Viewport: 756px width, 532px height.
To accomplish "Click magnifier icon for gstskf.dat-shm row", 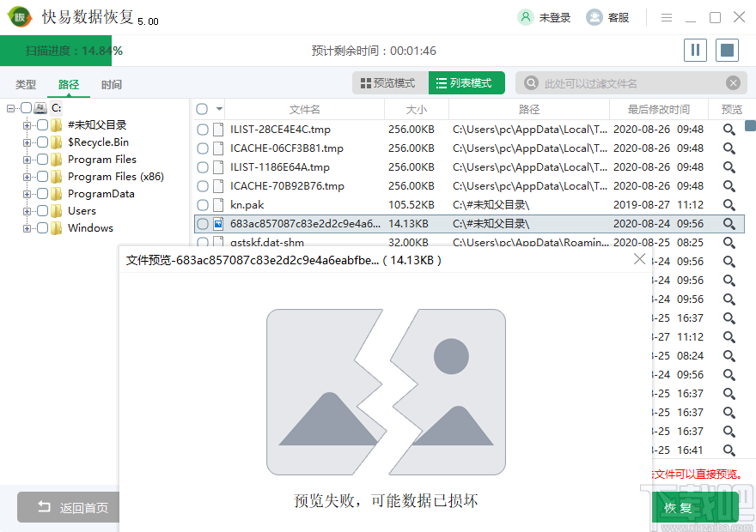I will [x=729, y=243].
